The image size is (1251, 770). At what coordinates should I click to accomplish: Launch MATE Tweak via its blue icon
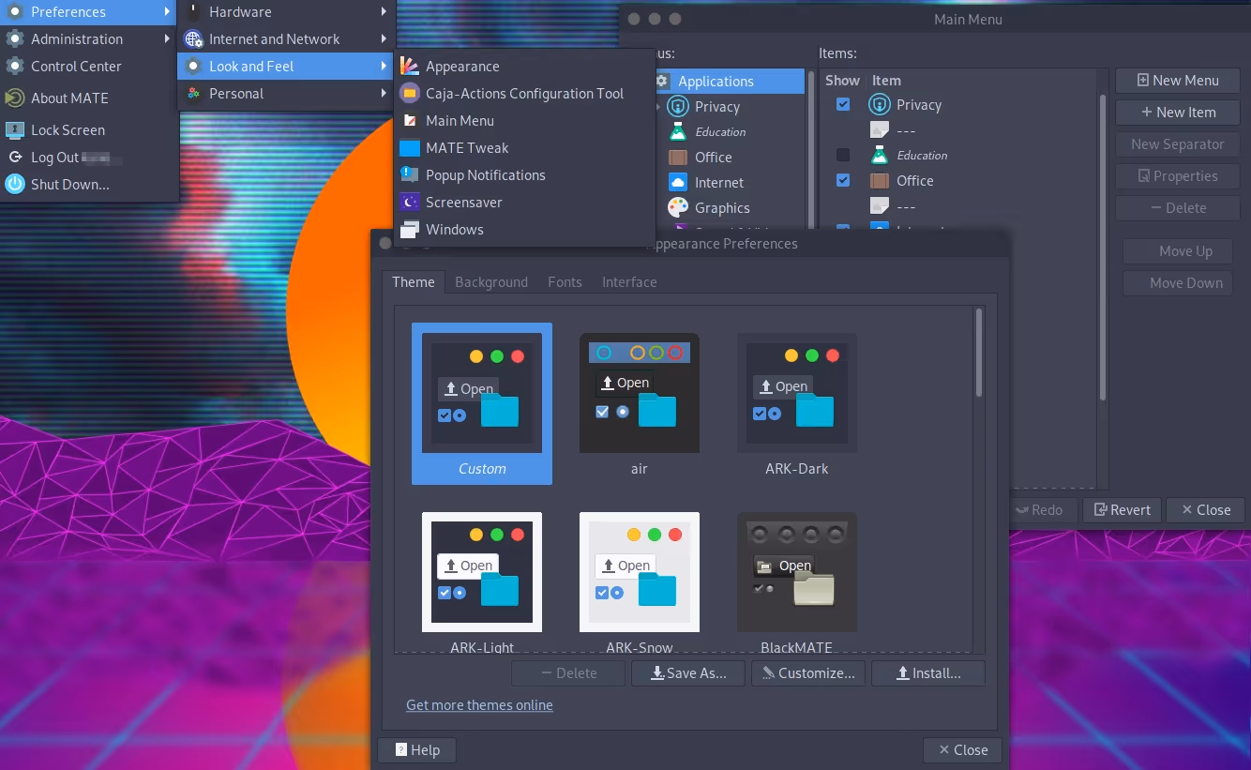click(409, 148)
